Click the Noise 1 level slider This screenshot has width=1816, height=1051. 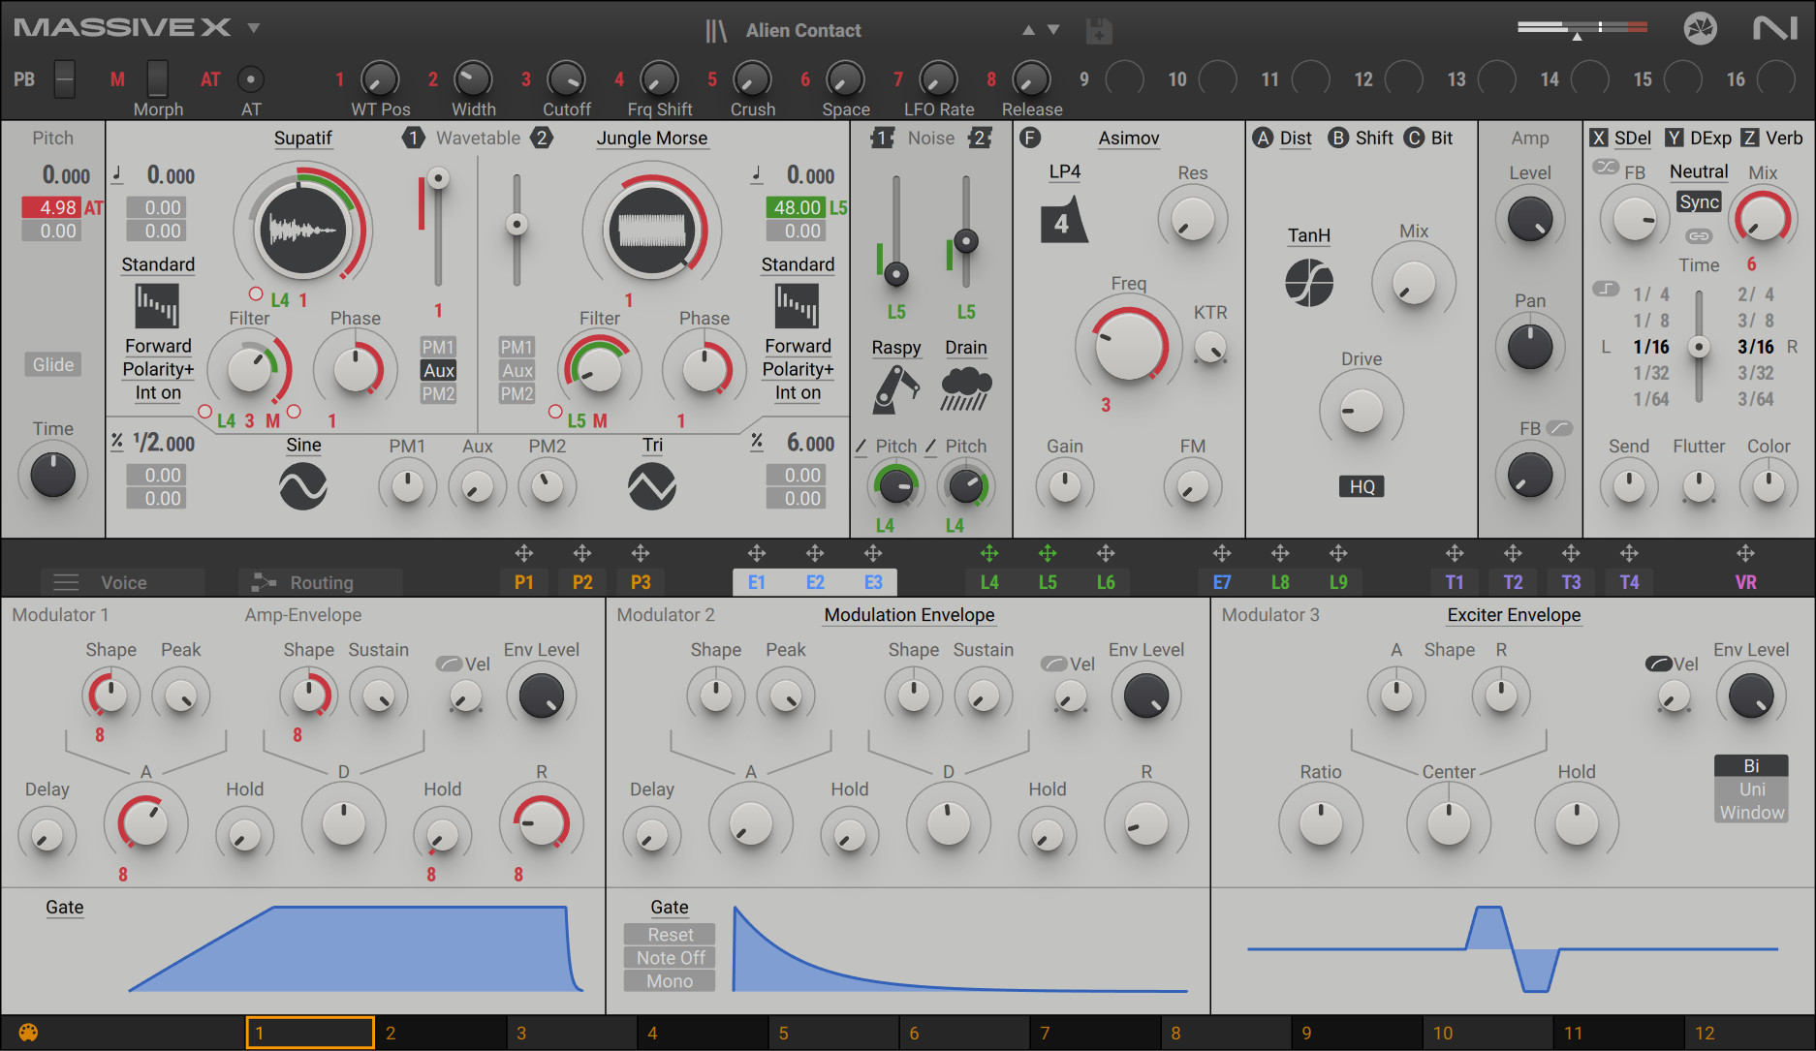pyautogui.click(x=896, y=231)
